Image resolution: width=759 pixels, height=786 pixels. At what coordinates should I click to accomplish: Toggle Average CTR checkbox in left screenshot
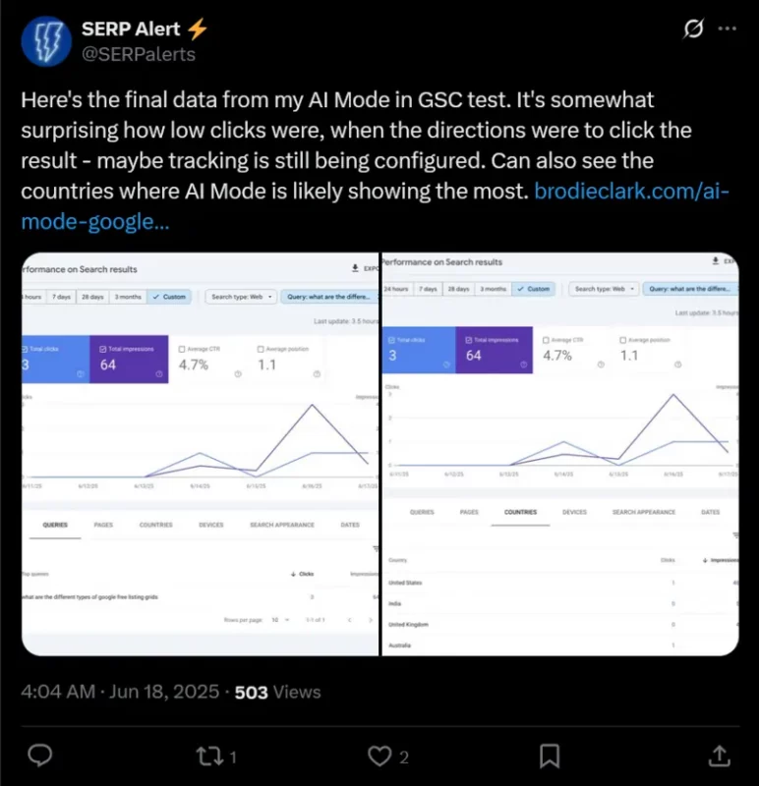click(182, 349)
